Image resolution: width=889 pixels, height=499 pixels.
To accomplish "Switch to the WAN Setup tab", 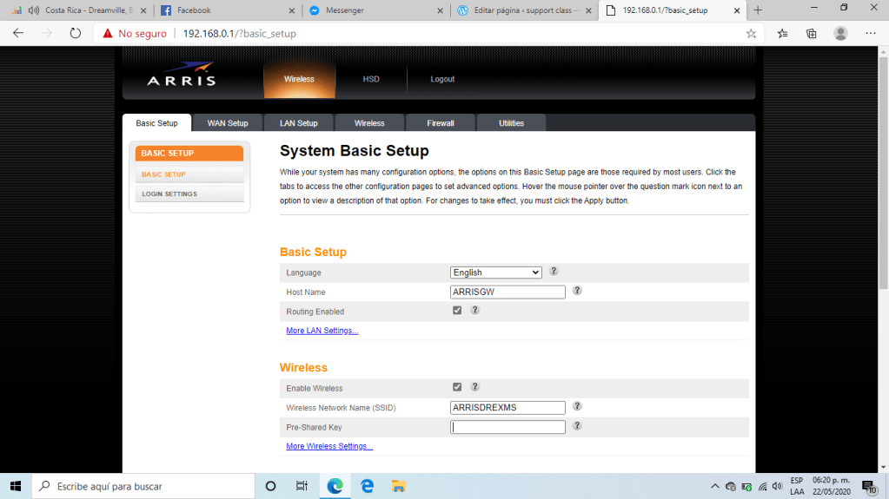I will pyautogui.click(x=228, y=123).
